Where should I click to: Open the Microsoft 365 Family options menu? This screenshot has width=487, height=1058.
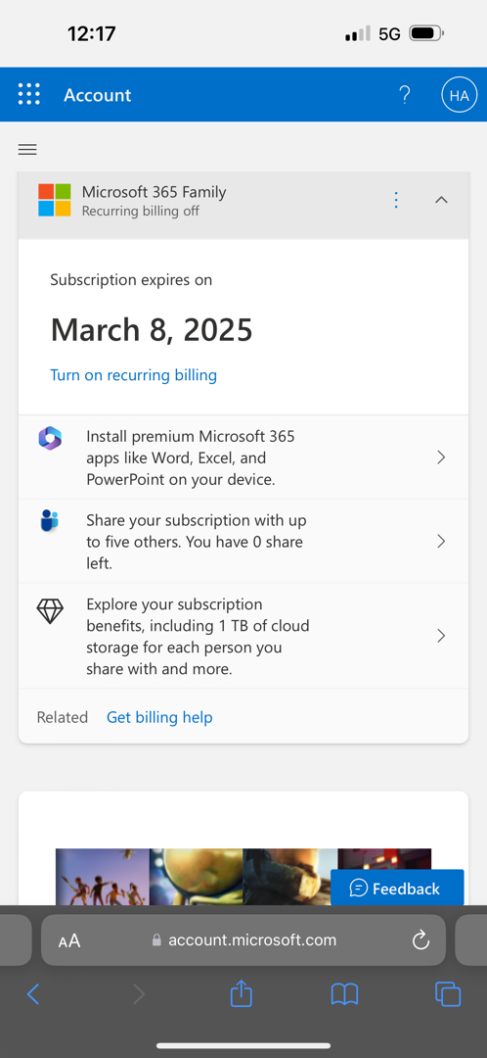click(396, 200)
